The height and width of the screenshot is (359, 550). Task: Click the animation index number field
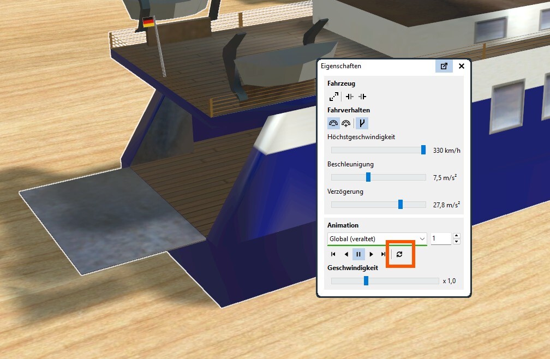pyautogui.click(x=440, y=239)
